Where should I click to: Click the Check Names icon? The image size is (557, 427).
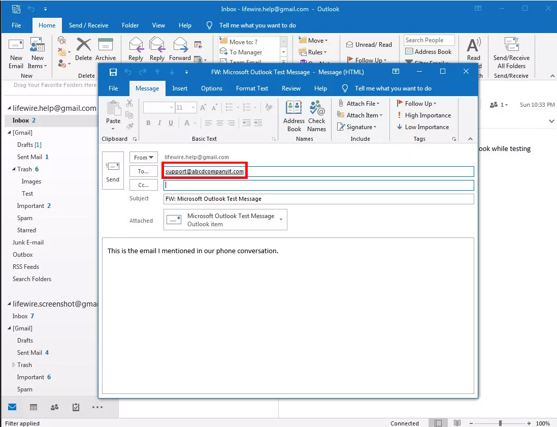click(x=316, y=116)
